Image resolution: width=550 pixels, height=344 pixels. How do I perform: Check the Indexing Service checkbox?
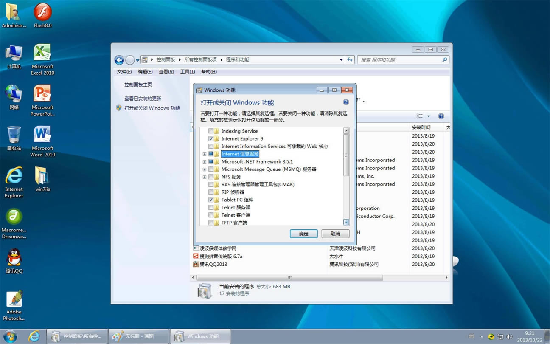(x=211, y=131)
